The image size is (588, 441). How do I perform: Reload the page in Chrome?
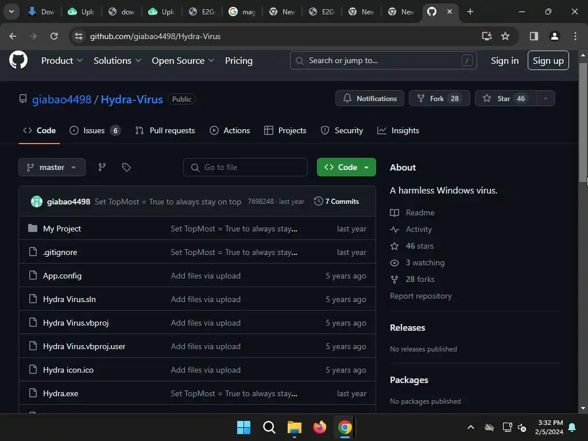tap(54, 36)
